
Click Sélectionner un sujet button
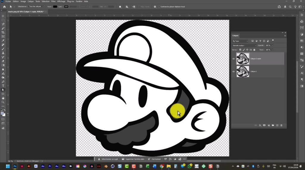point(108,159)
